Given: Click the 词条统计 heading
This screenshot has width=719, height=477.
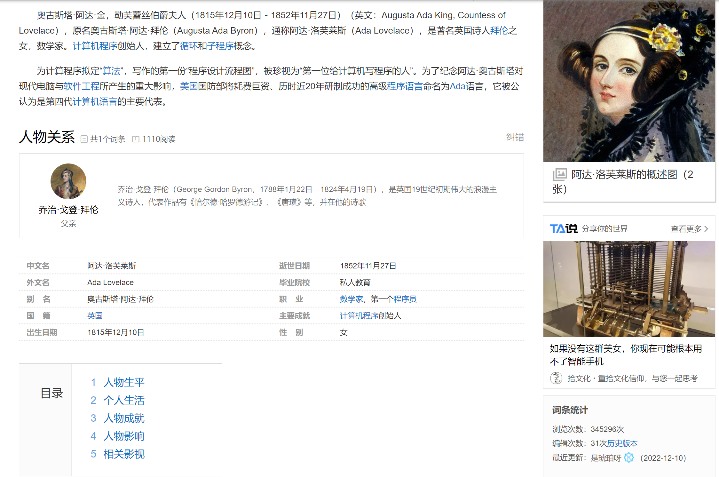Looking at the screenshot, I should point(570,410).
